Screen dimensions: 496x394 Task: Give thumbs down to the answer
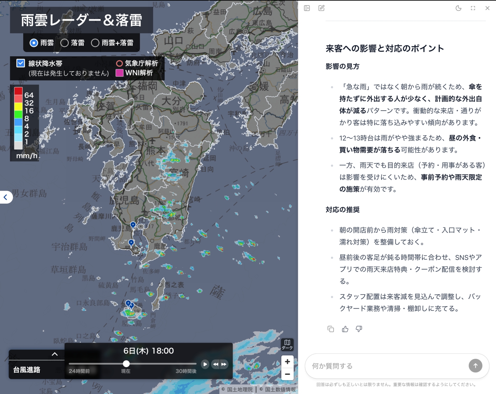coord(359,329)
